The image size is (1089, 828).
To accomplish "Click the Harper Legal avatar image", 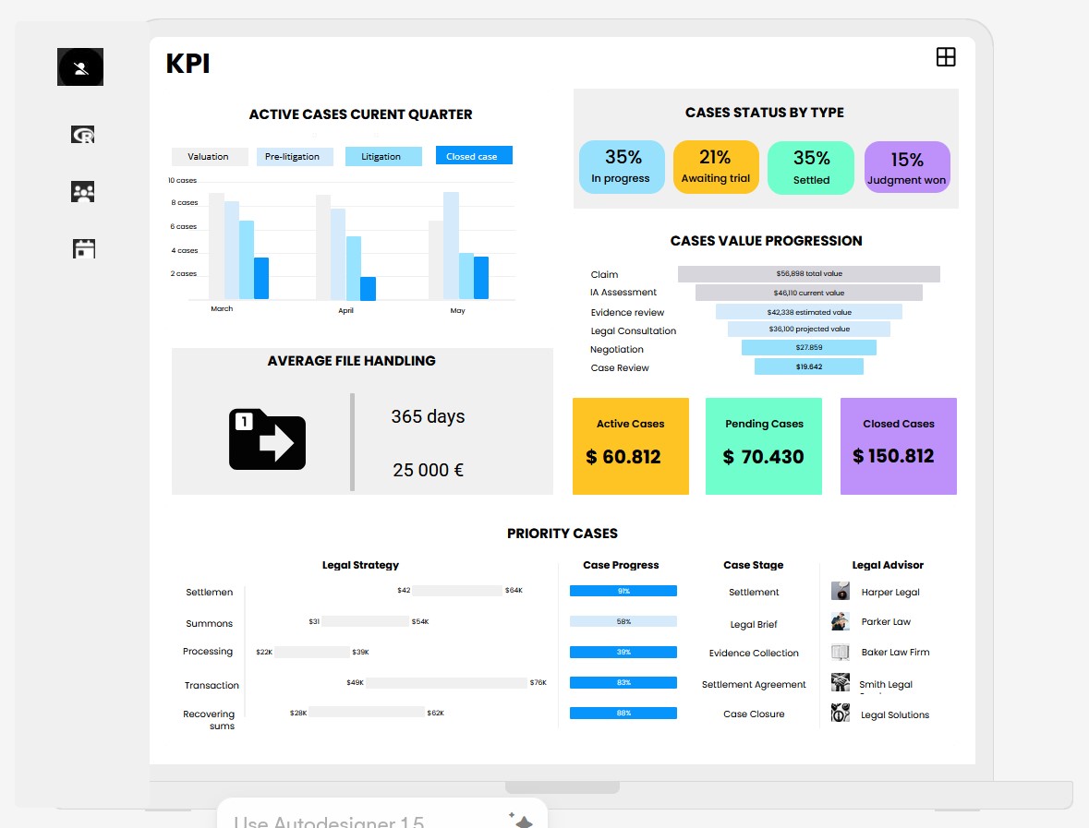I will click(x=841, y=592).
